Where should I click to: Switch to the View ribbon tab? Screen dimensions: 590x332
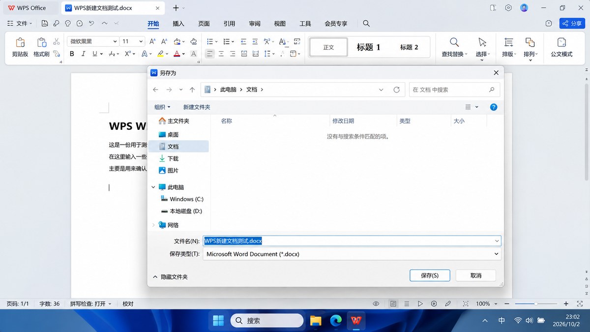[280, 23]
